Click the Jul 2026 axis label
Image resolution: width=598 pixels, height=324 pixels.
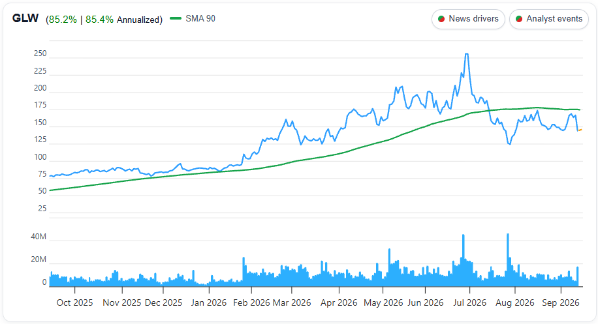[469, 302]
